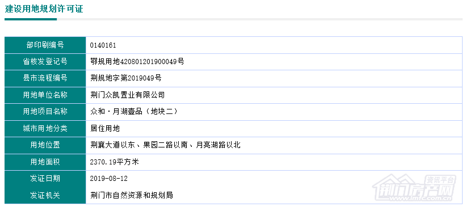Click the 省核发登记号 label cell
466x207 pixels.
pos(45,62)
